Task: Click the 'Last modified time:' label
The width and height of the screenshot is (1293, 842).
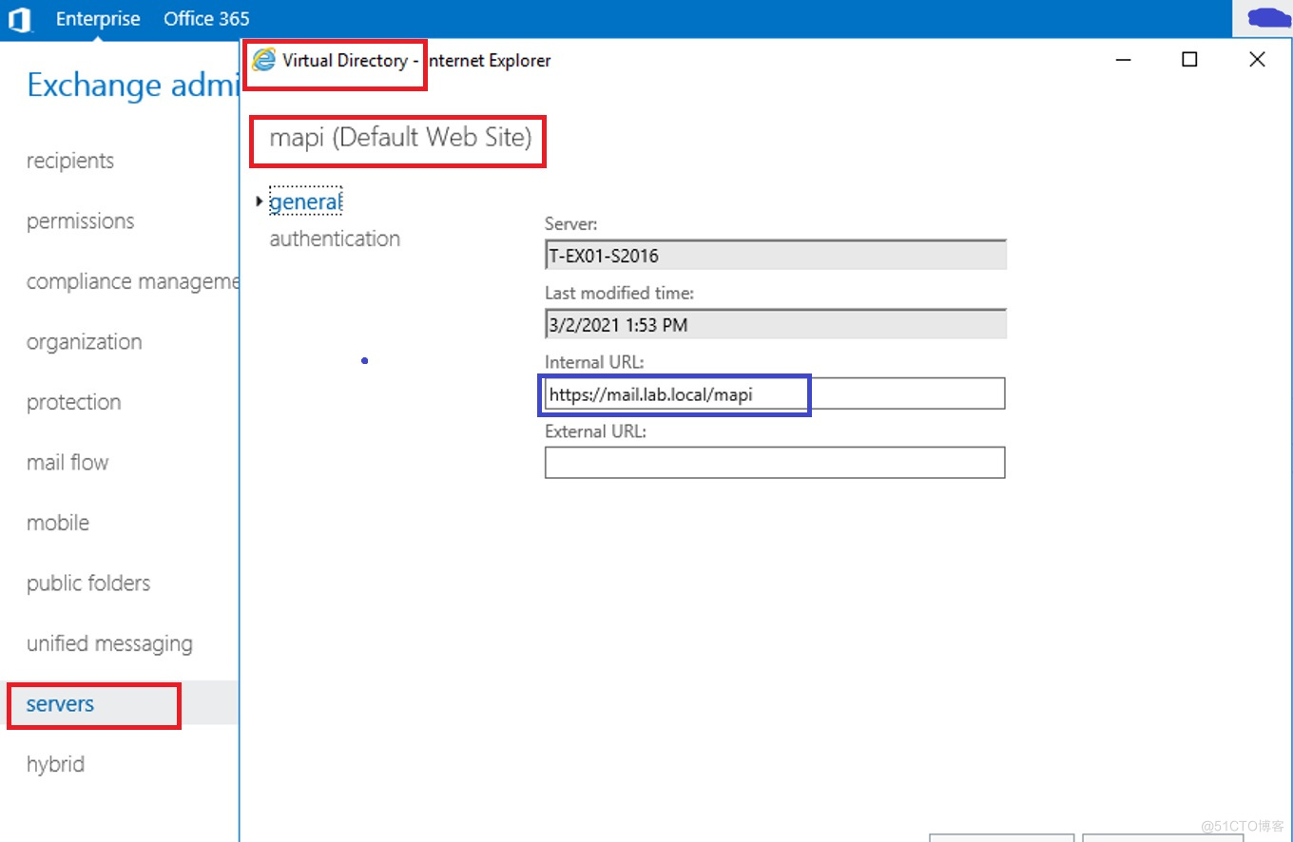Action: click(619, 294)
